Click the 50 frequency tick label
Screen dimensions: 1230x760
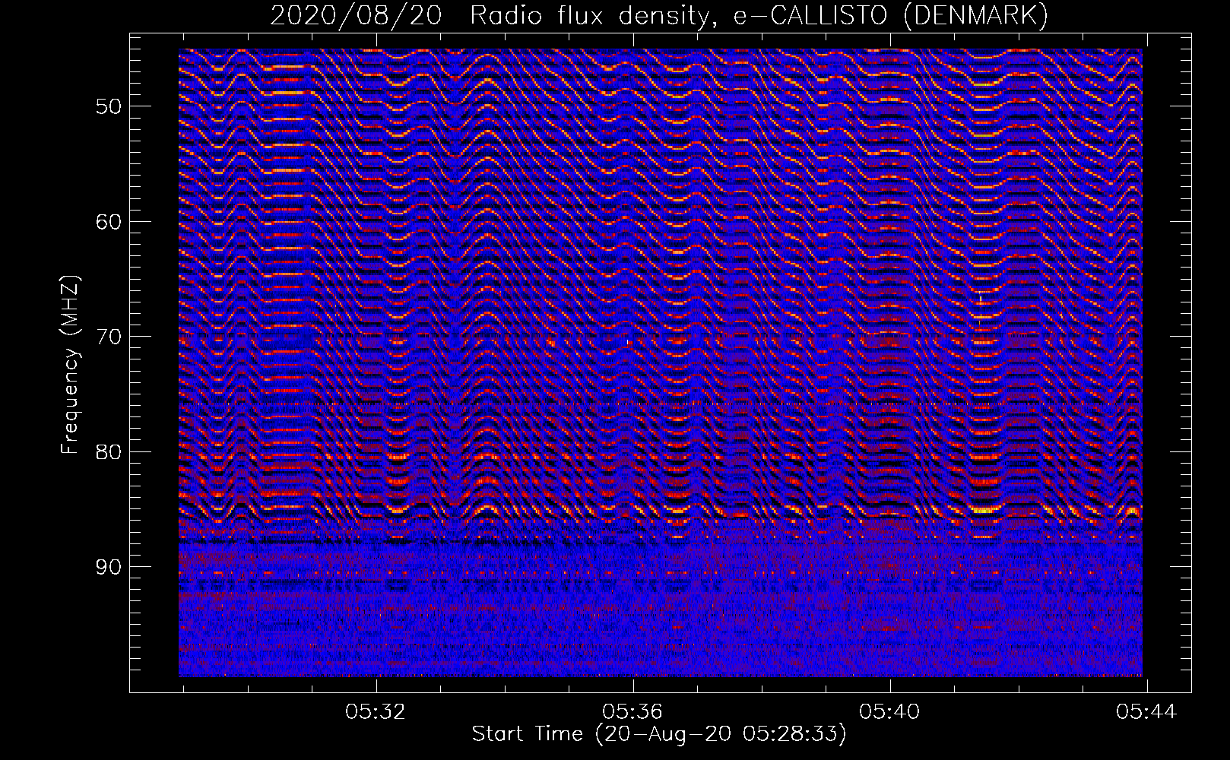coord(108,106)
